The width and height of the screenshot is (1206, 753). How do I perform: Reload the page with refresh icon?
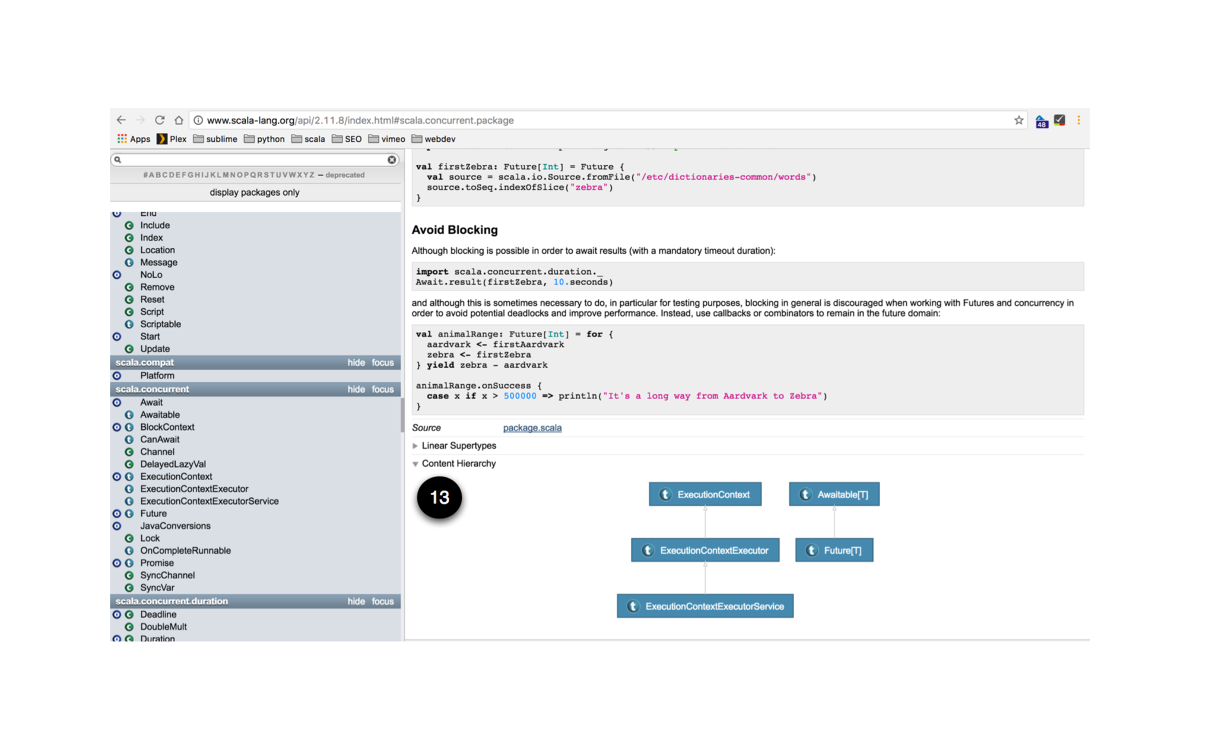[160, 120]
